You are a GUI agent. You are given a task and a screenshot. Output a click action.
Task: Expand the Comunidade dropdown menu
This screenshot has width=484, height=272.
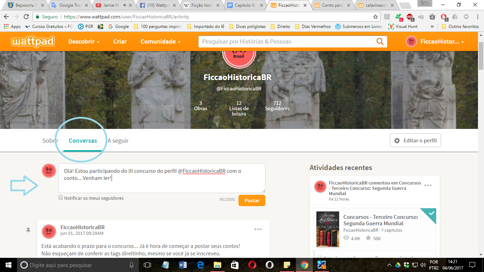(x=161, y=41)
